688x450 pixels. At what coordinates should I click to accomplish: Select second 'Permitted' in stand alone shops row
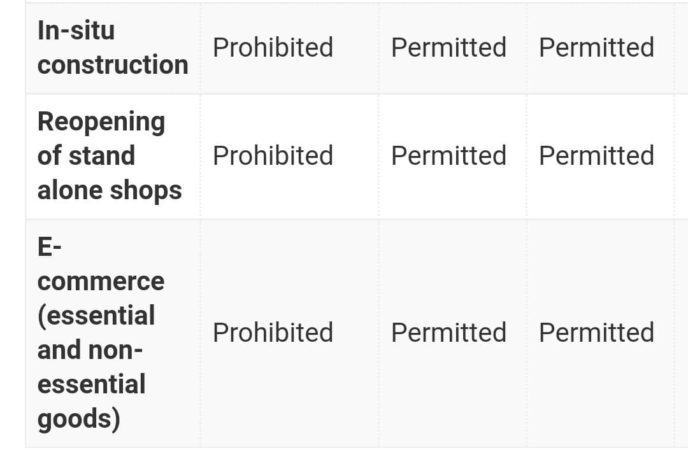[x=596, y=156]
